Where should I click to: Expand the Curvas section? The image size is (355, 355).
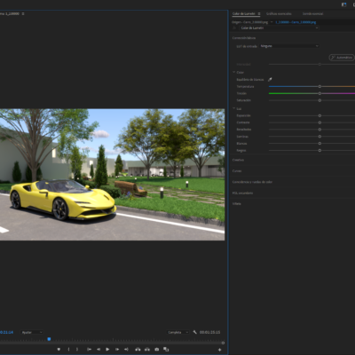click(x=237, y=171)
